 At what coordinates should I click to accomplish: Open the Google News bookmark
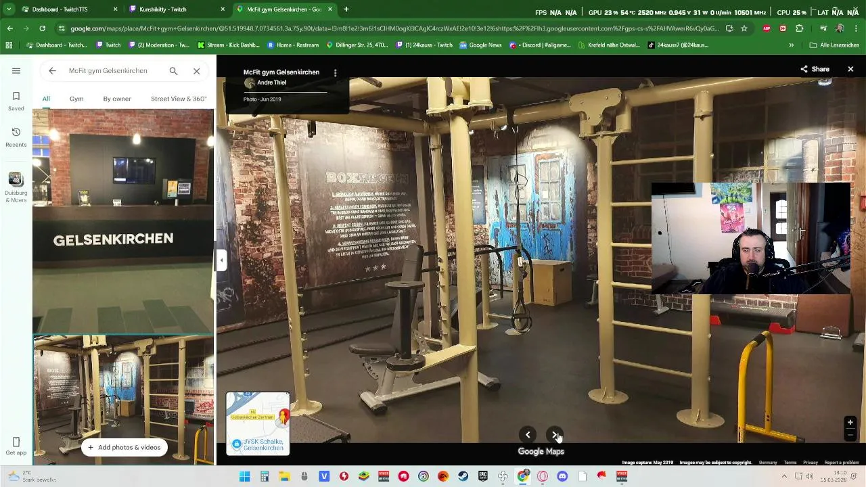[480, 45]
